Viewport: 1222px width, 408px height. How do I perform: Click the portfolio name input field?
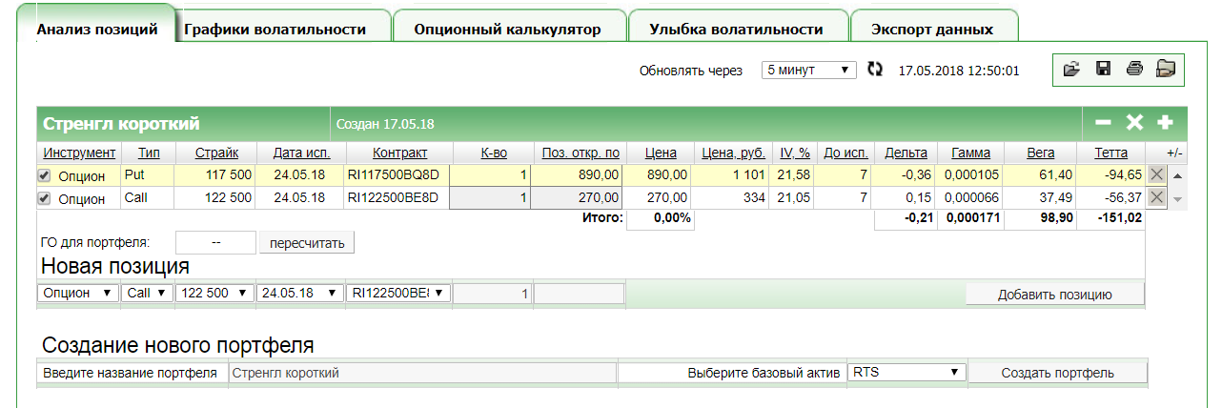(x=422, y=373)
